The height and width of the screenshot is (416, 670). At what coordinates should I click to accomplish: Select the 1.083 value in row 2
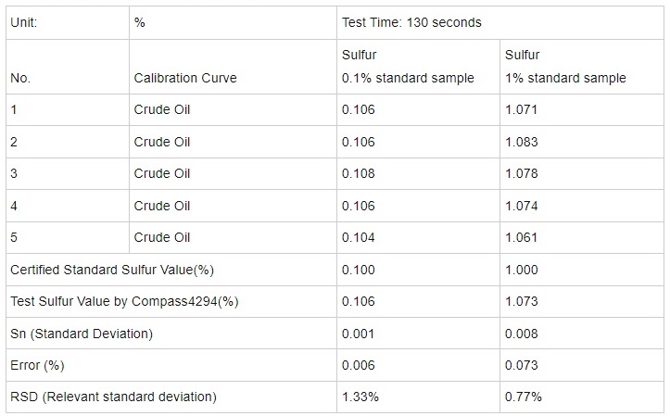[522, 142]
